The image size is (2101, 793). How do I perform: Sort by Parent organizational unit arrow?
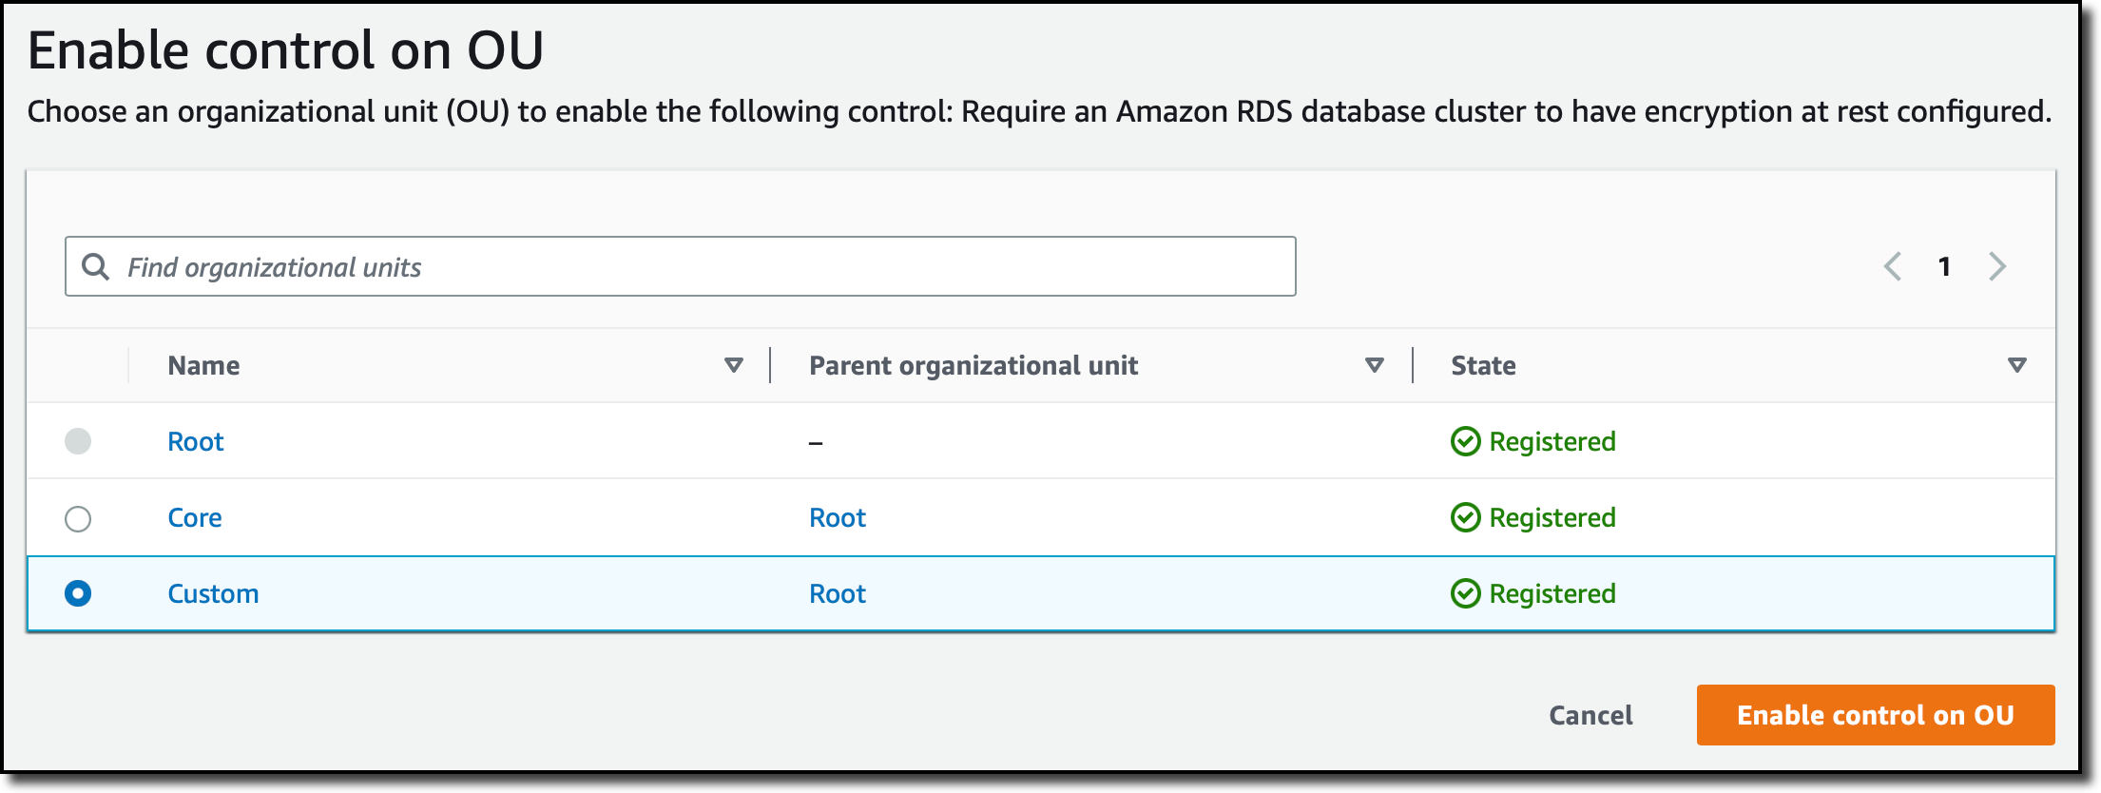[x=1374, y=365]
